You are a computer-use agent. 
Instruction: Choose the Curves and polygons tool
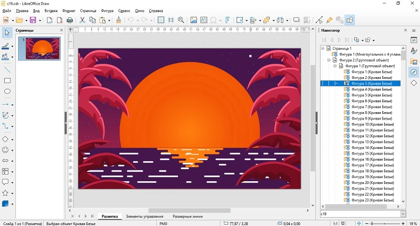pyautogui.click(x=5, y=115)
